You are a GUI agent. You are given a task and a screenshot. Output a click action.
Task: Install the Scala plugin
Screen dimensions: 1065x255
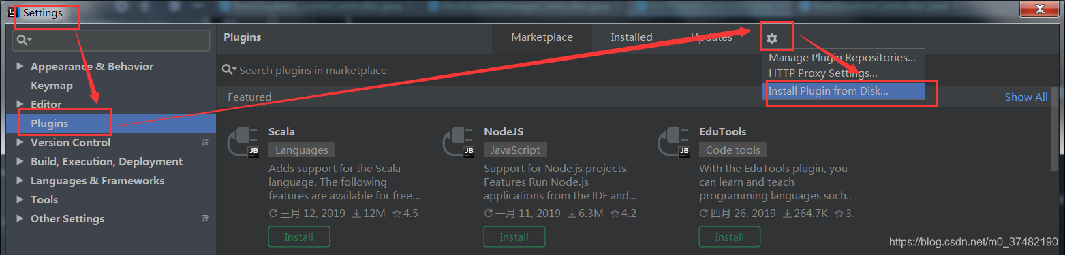point(299,237)
